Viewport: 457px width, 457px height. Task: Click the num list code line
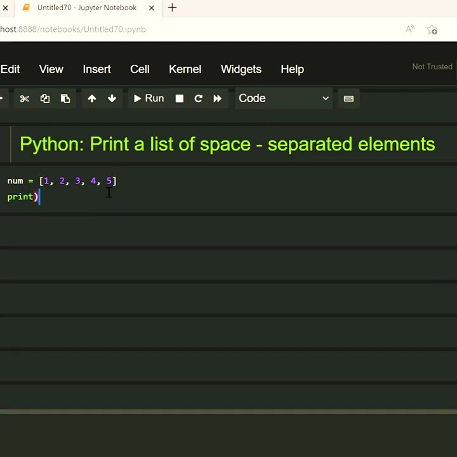62,181
